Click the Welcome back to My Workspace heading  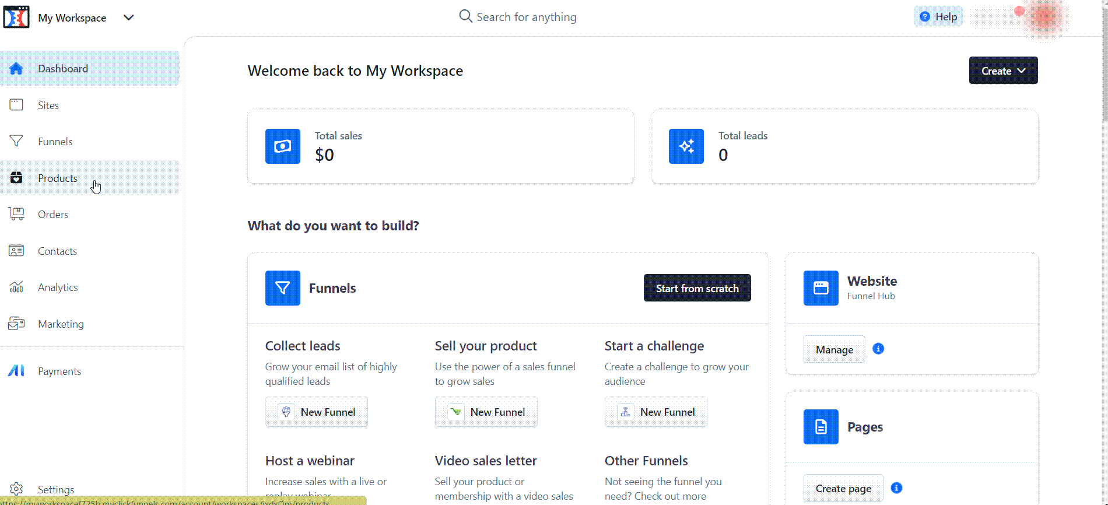[355, 71]
